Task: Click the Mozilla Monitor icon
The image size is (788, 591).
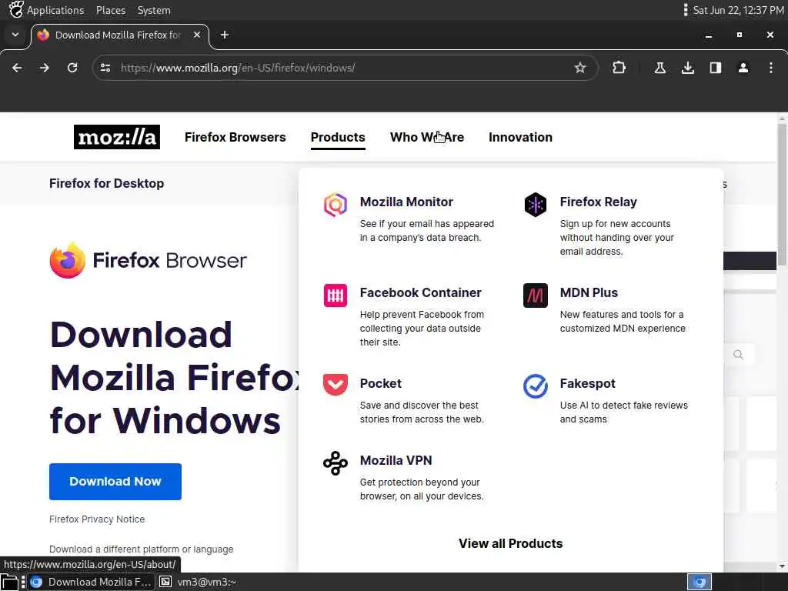Action: point(336,205)
